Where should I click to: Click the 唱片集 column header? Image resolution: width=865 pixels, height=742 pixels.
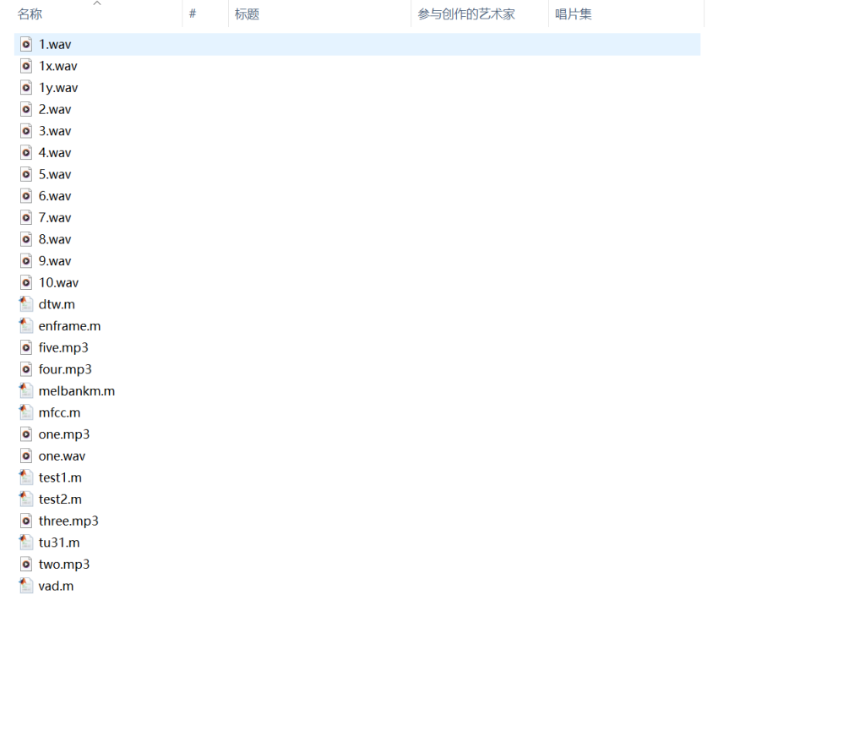click(x=574, y=14)
